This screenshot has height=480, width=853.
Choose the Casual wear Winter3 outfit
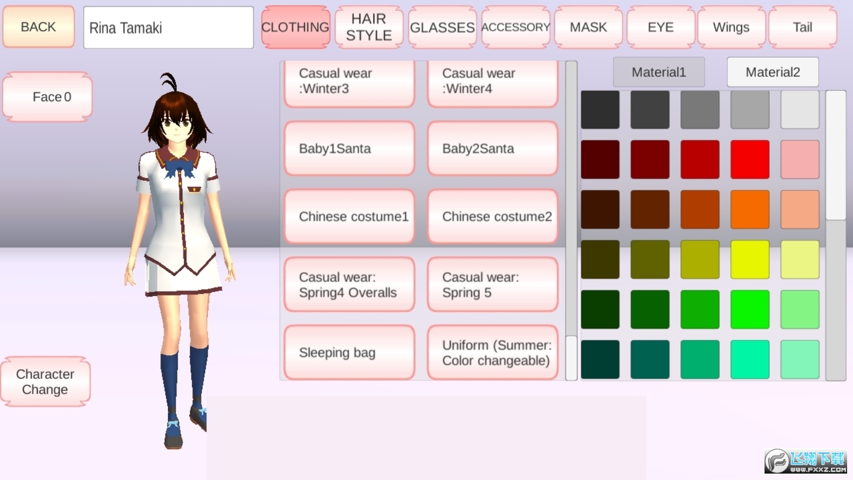(x=349, y=81)
